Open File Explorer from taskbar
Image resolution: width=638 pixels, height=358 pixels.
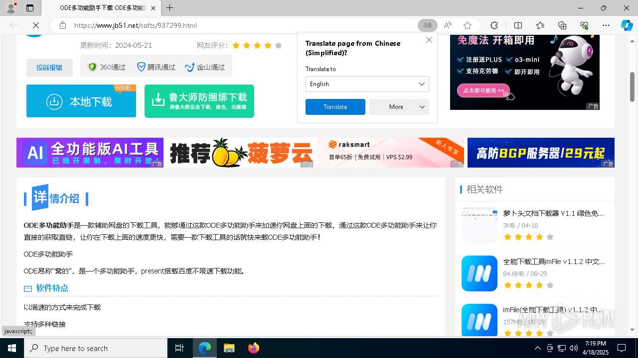(229, 348)
